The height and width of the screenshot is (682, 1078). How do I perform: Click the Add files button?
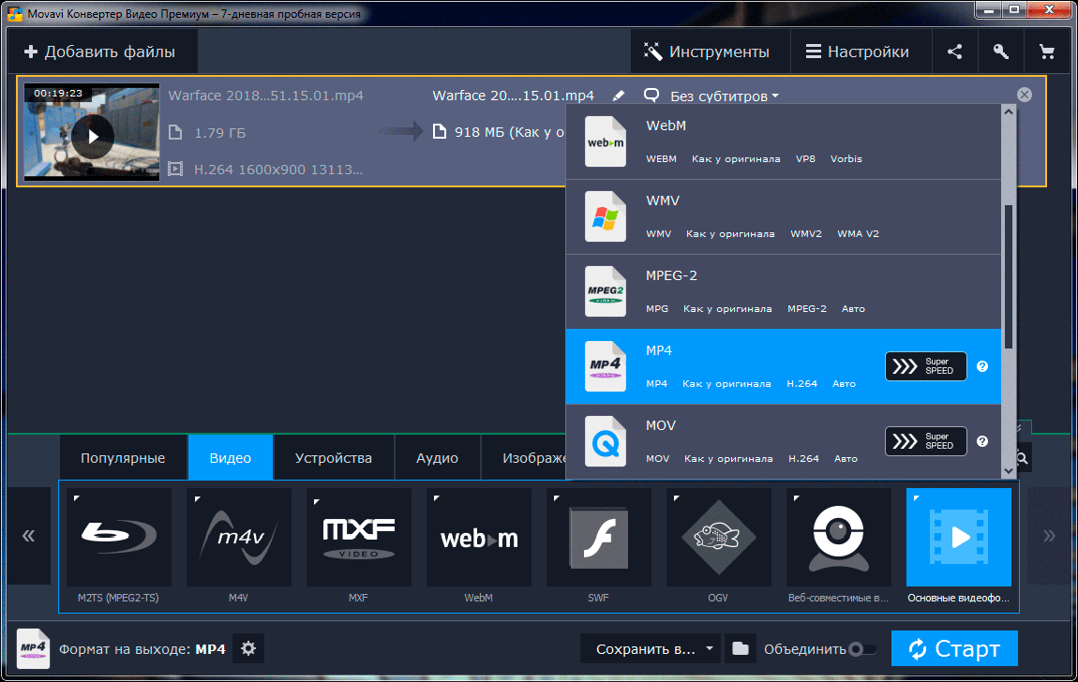[101, 52]
